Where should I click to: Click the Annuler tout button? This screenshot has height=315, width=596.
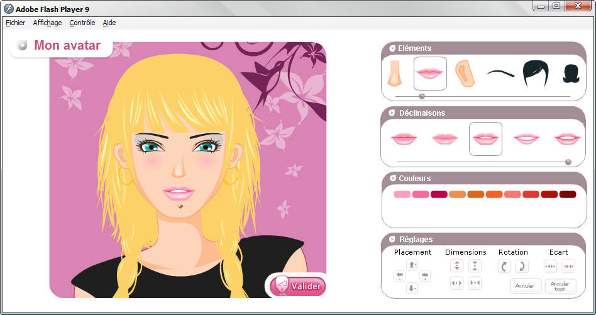pyautogui.click(x=560, y=286)
